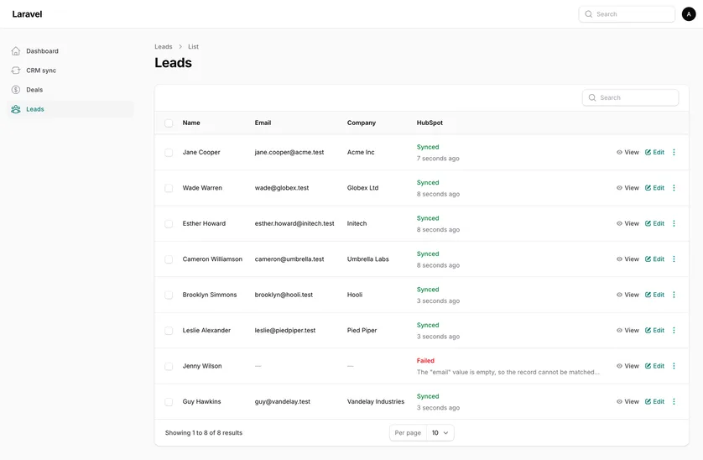View Jane Cooper lead
This screenshot has width=703, height=460.
(627, 152)
